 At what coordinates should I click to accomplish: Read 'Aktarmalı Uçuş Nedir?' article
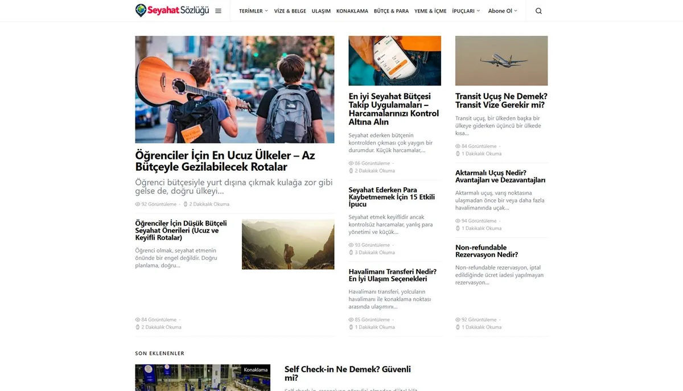click(500, 176)
